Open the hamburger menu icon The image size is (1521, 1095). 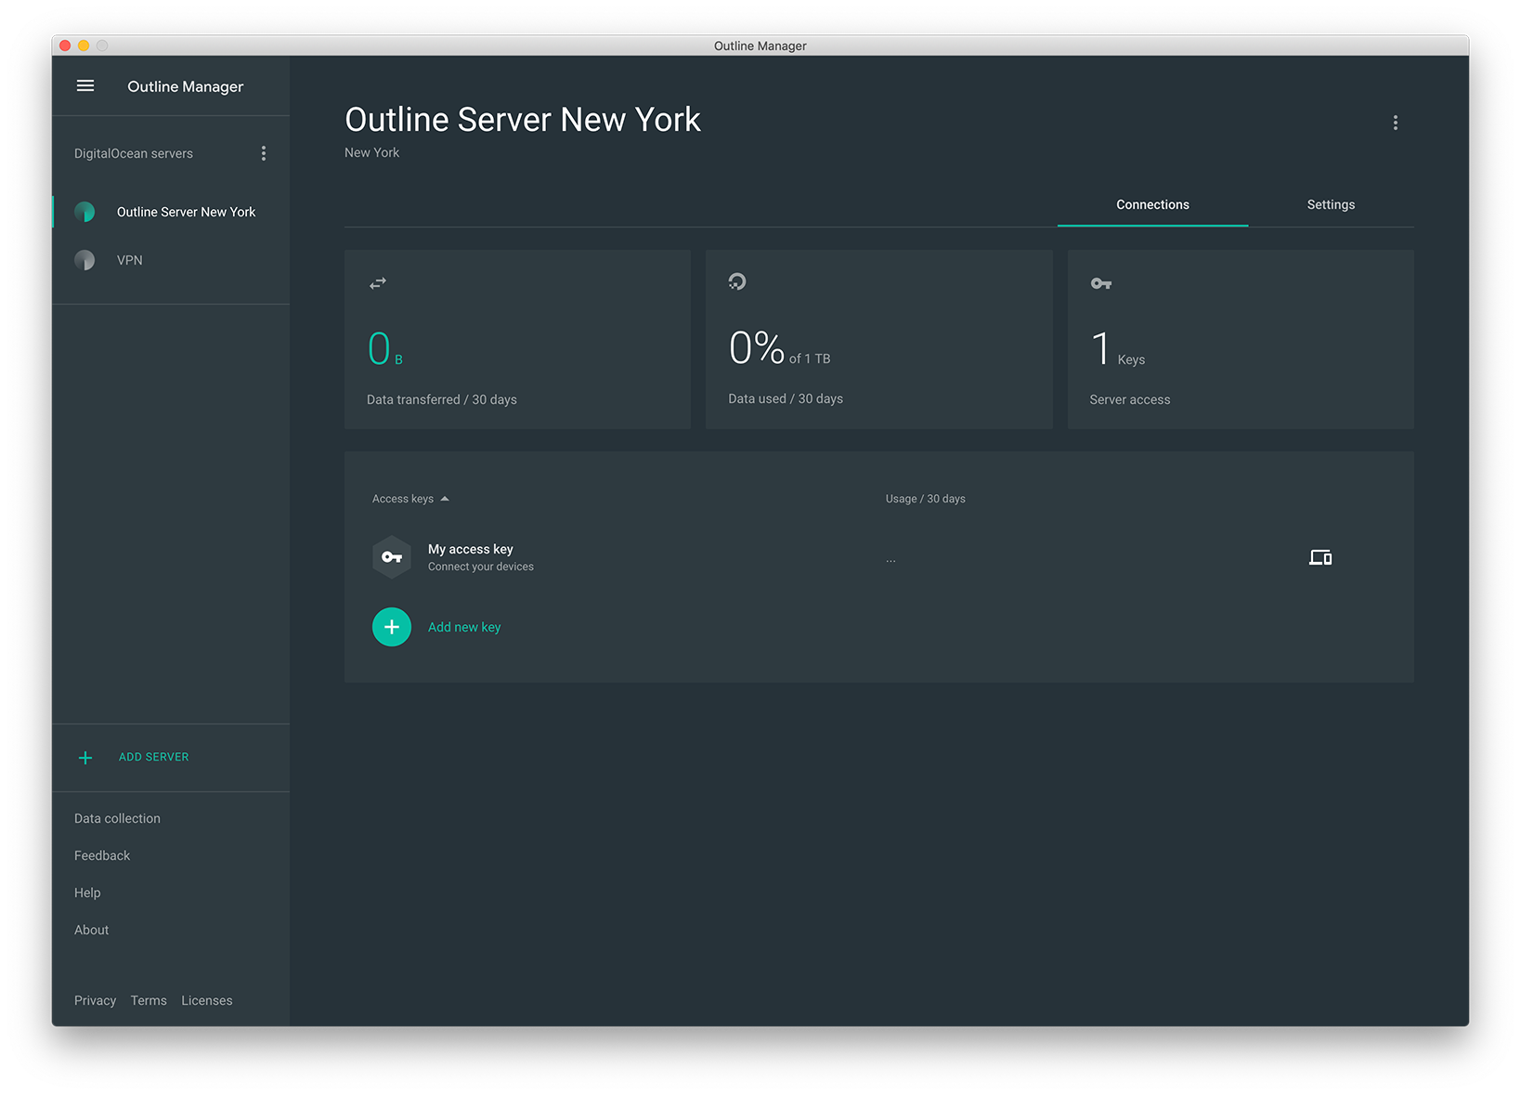[85, 85]
